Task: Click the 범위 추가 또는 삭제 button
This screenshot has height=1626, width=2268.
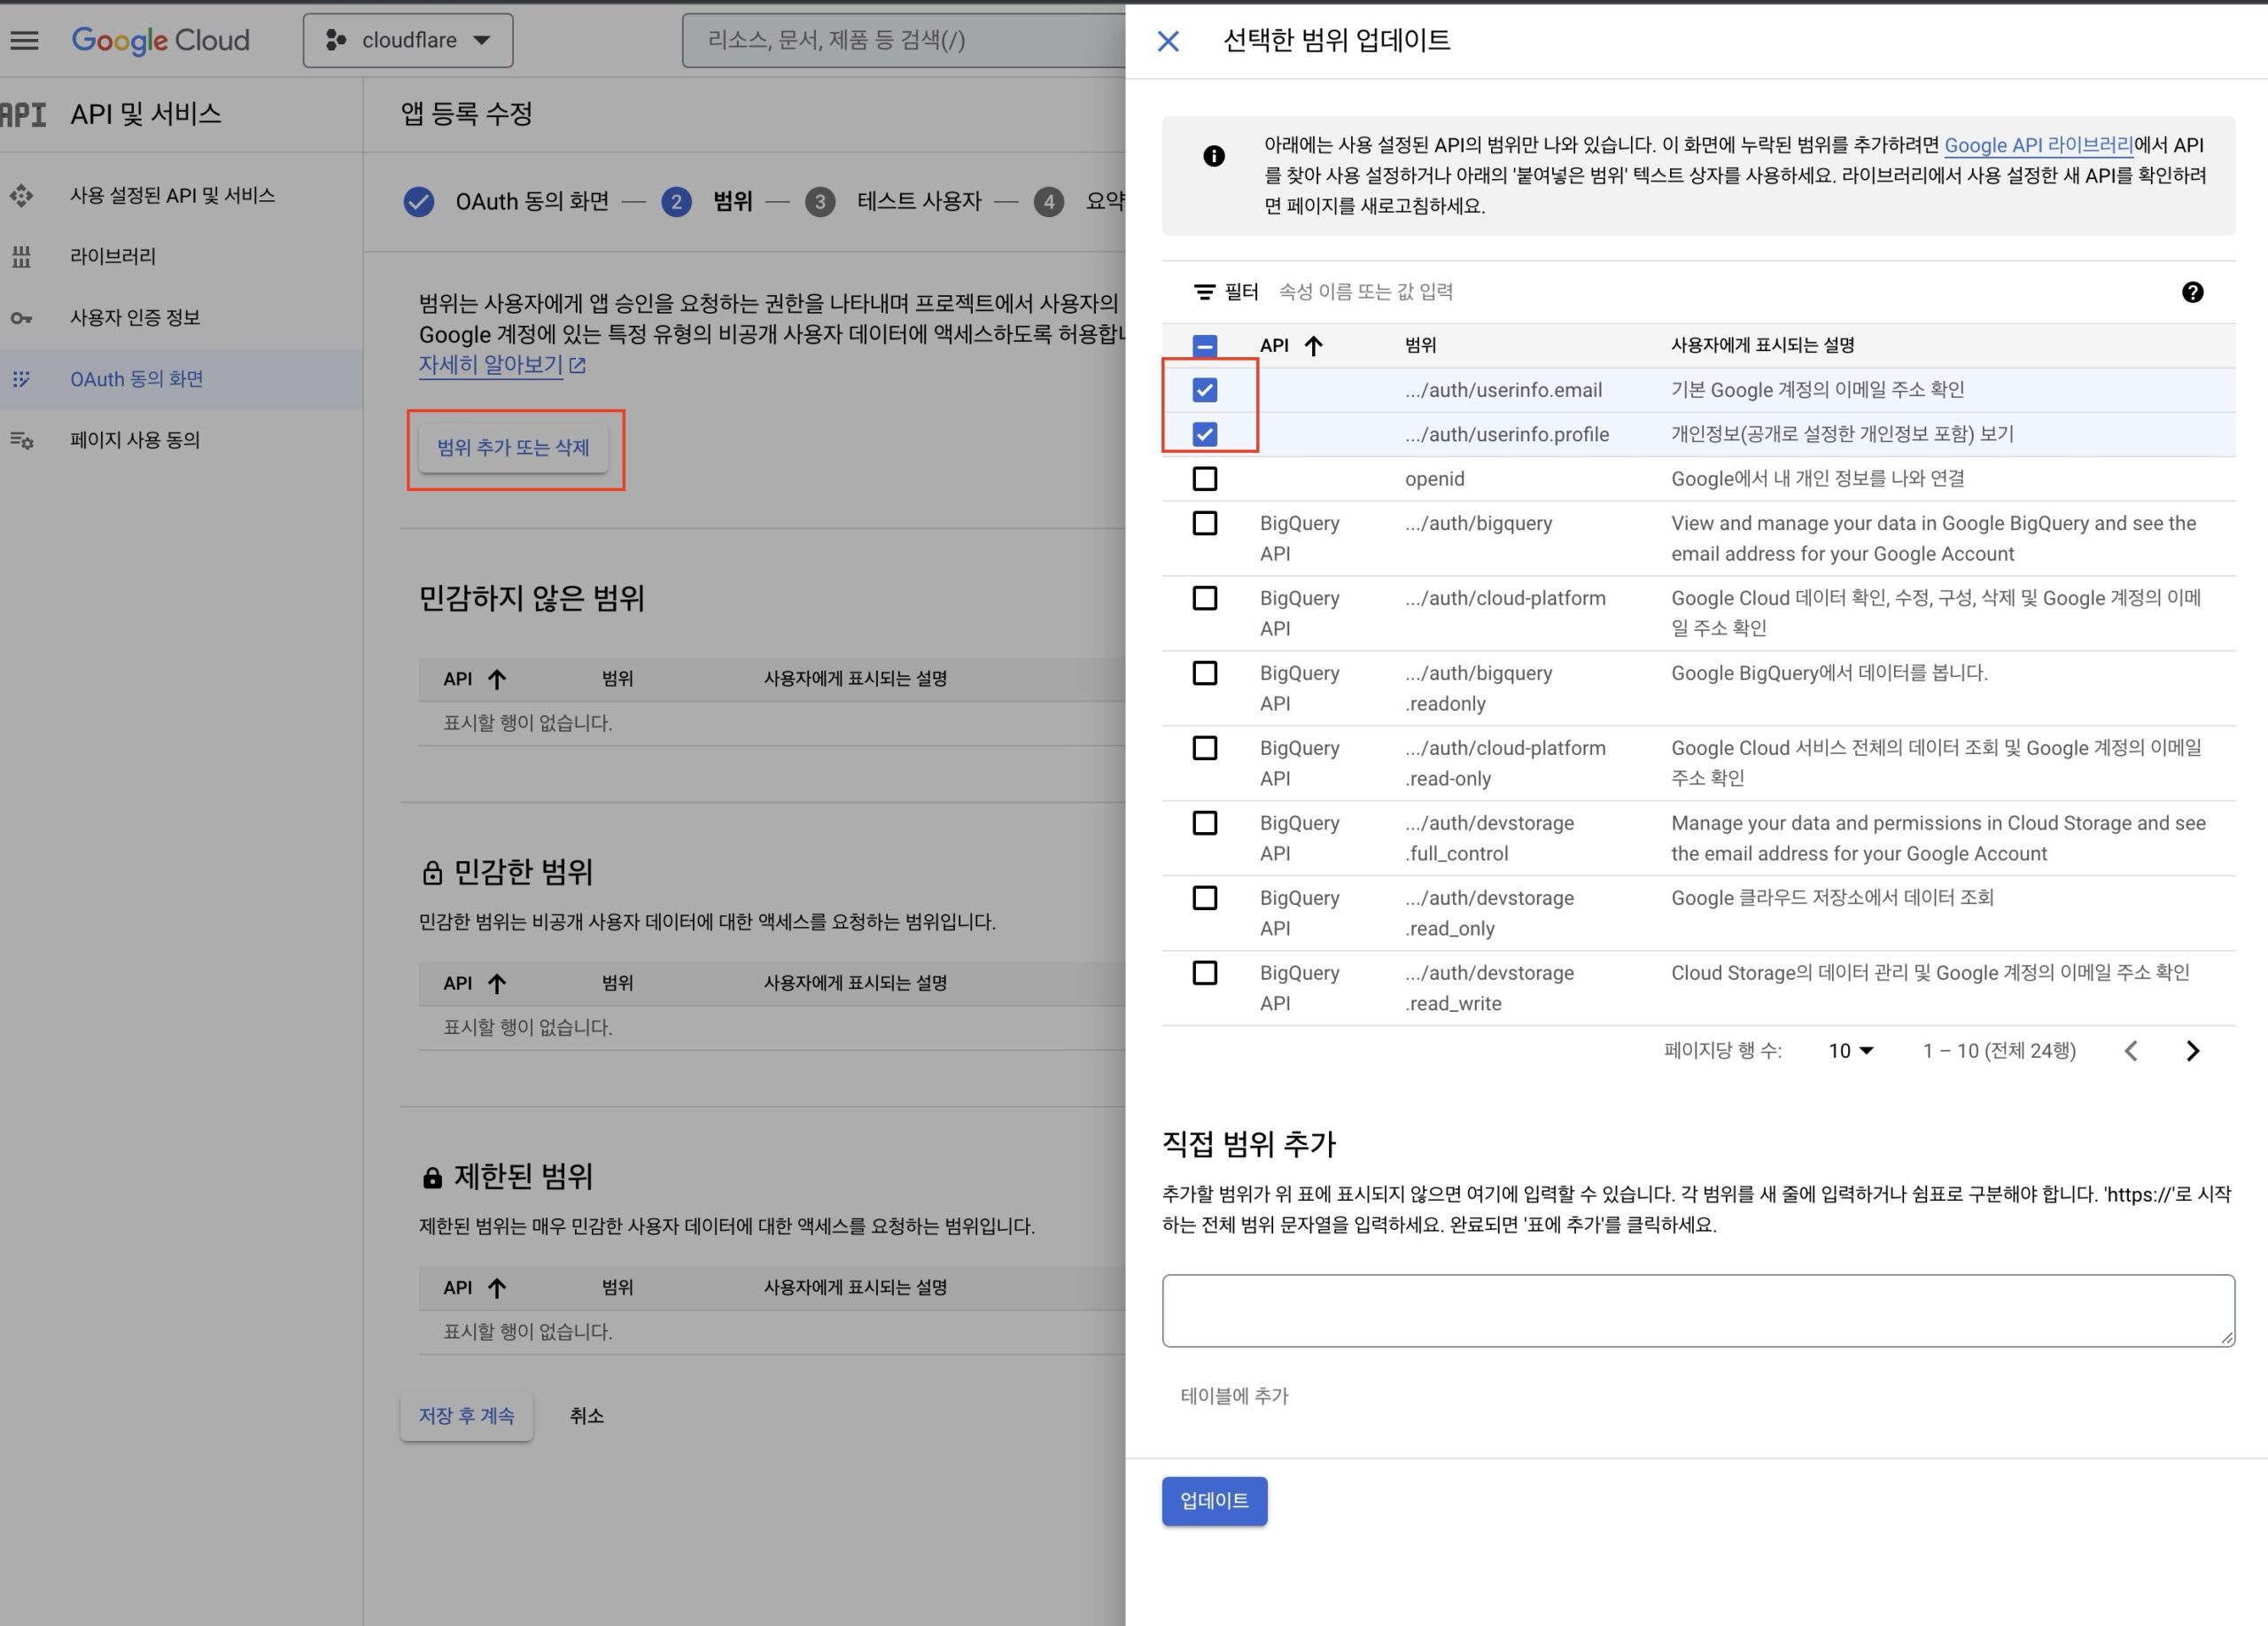Action: (x=513, y=448)
